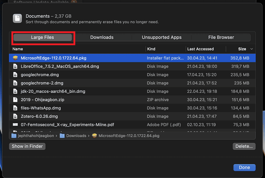Click the Downloads folder icon in path bar
This screenshot has height=178, width=265.
[62, 136]
